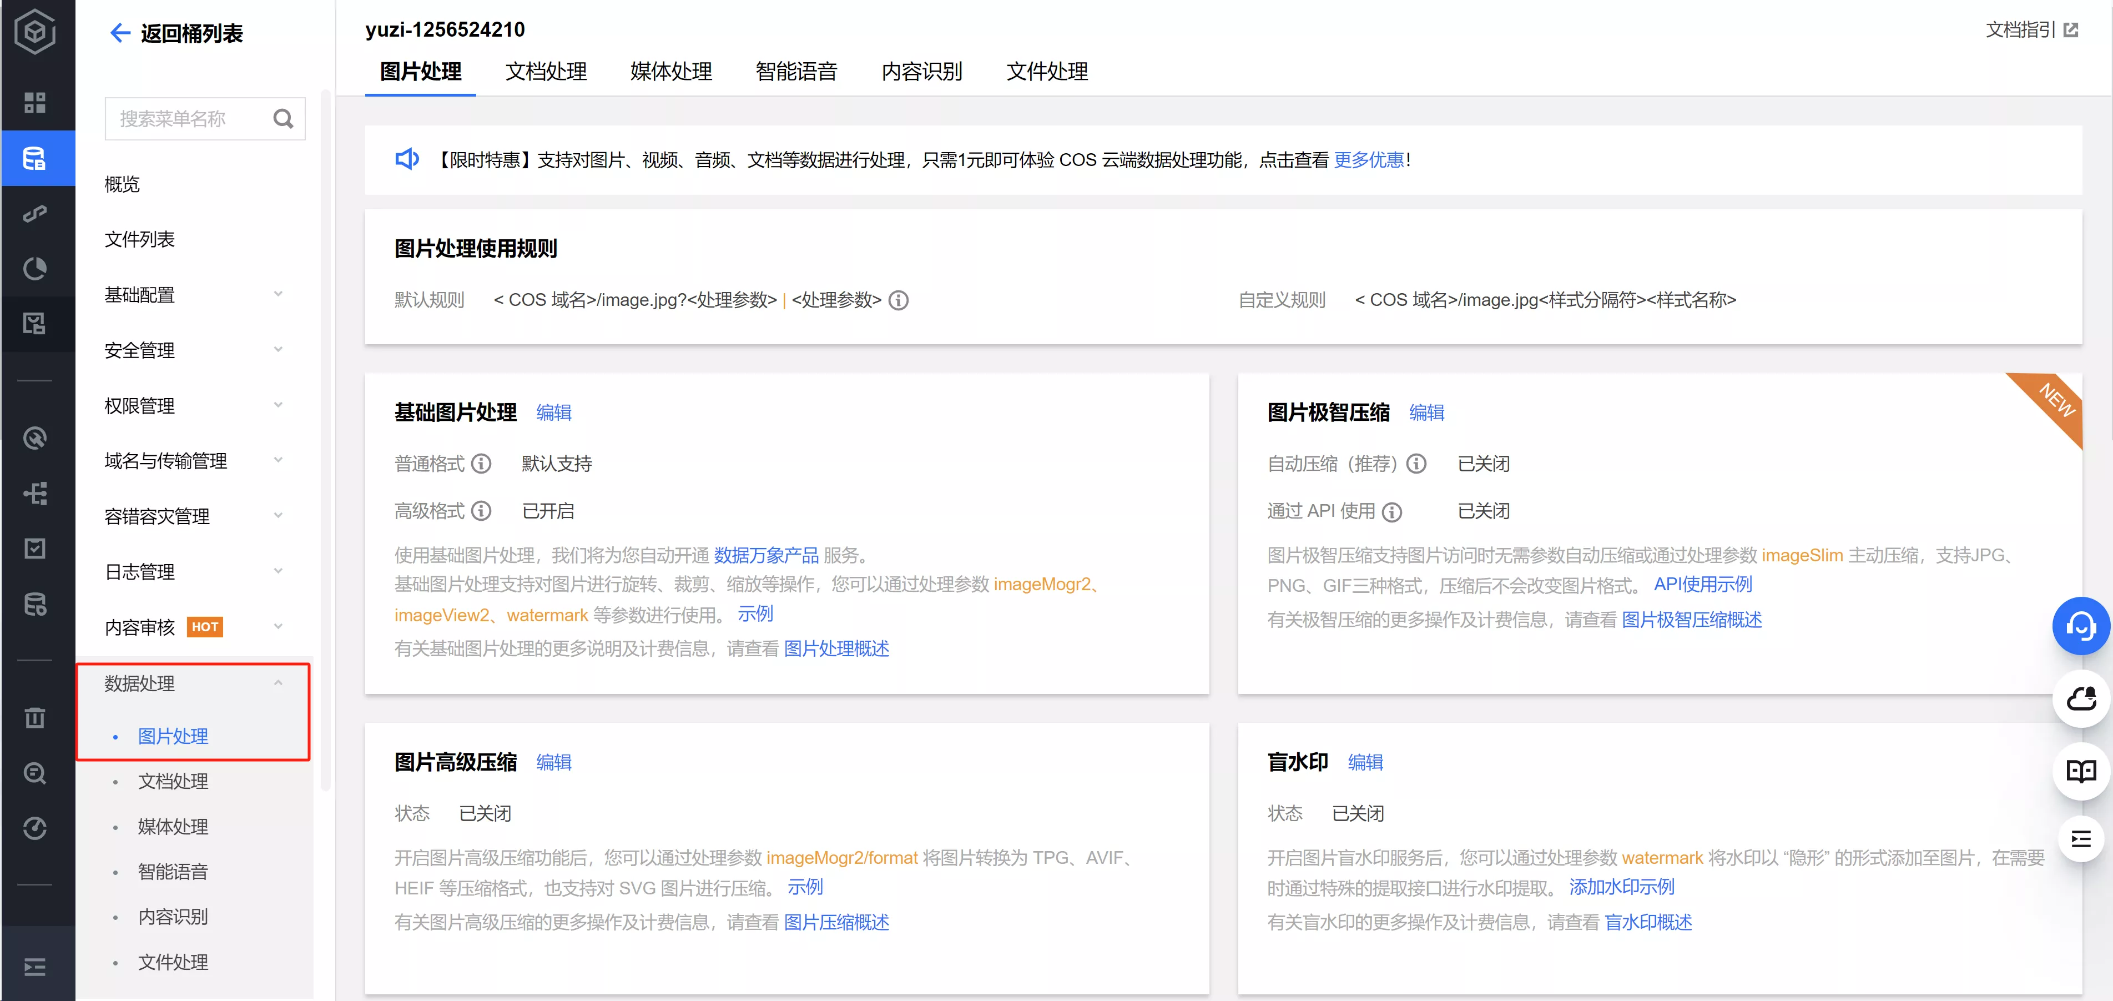Open the 盲水印概述 link

click(1648, 922)
